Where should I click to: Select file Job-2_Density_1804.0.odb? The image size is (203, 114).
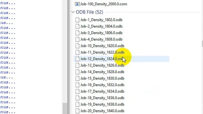101,26
